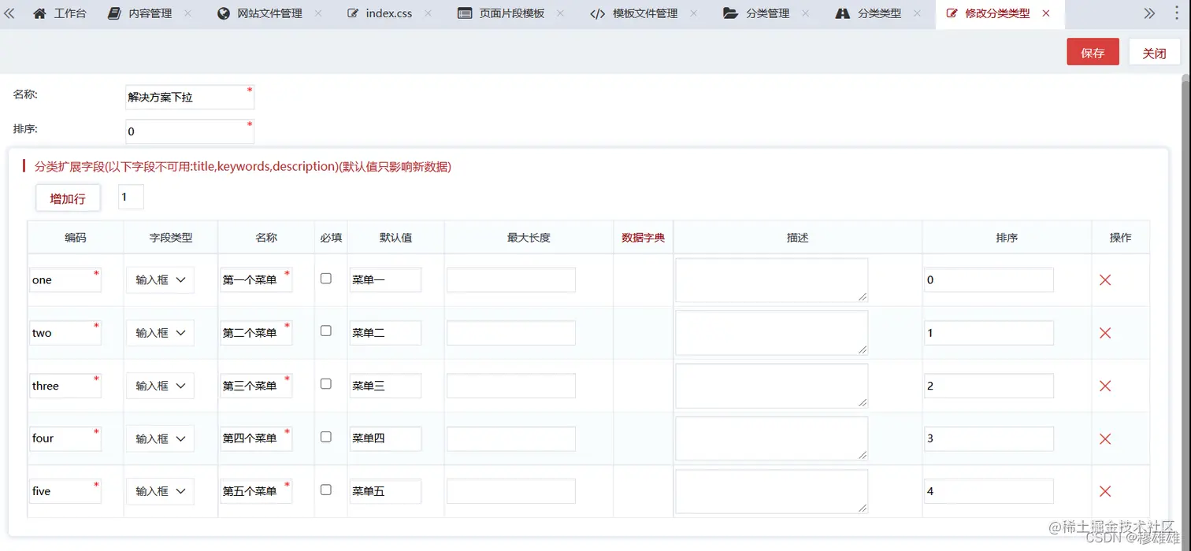Screen dimensions: 1191x551
Task: Click the code icon on 模板文件管理 tab
Action: pos(597,13)
